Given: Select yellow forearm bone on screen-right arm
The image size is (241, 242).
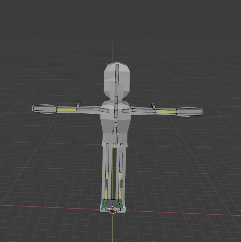Looking at the screenshot, I should tap(166, 111).
